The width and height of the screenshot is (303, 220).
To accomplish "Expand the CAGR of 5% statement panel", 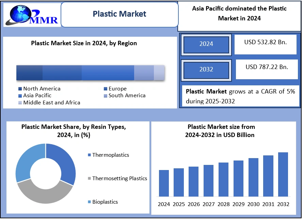I will click(239, 96).
